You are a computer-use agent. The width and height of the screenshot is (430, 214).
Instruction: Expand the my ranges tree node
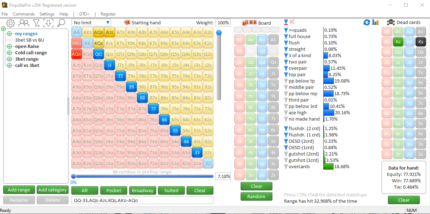[x=9, y=34]
